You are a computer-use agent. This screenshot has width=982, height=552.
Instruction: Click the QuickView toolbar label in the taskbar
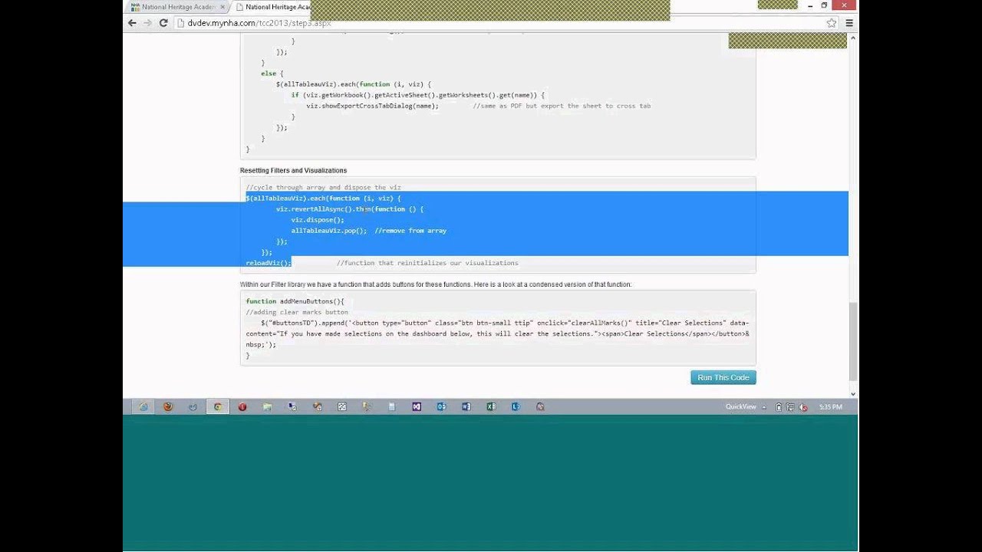[741, 406]
